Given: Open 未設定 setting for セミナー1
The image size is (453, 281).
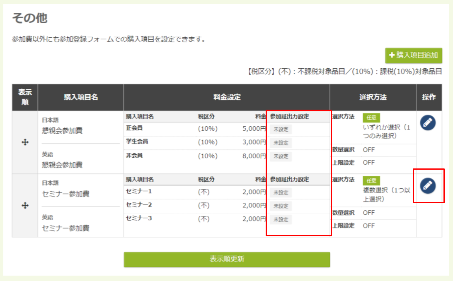Looking at the screenshot, I should click(281, 192).
